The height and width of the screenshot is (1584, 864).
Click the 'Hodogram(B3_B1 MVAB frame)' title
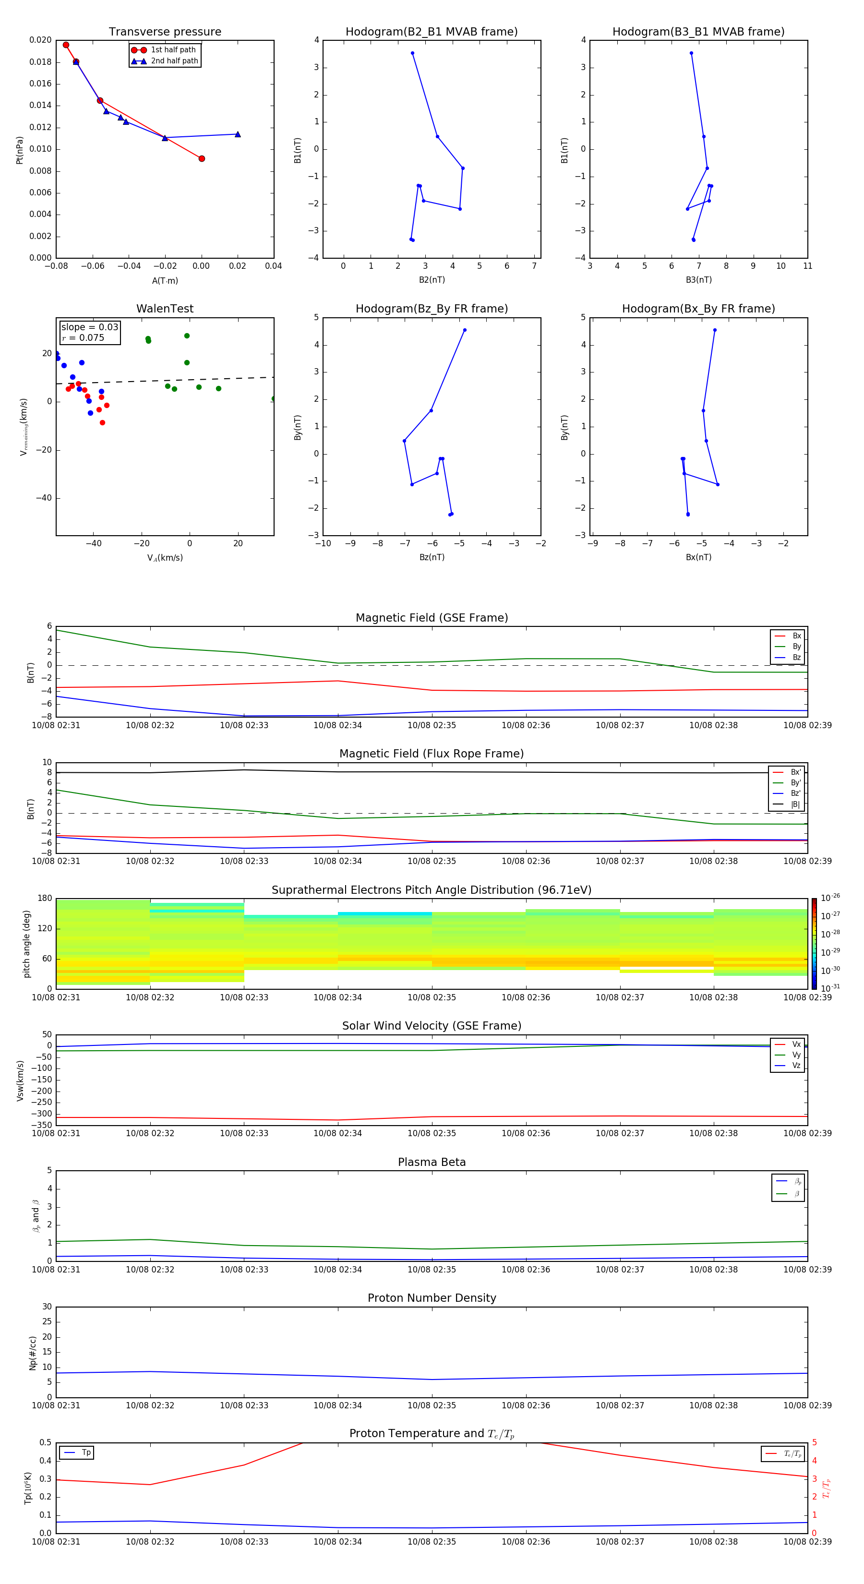click(698, 31)
